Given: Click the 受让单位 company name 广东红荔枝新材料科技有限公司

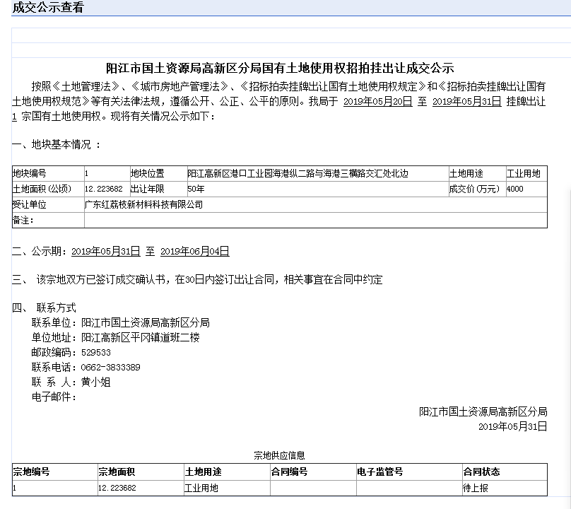Looking at the screenshot, I should (x=144, y=204).
